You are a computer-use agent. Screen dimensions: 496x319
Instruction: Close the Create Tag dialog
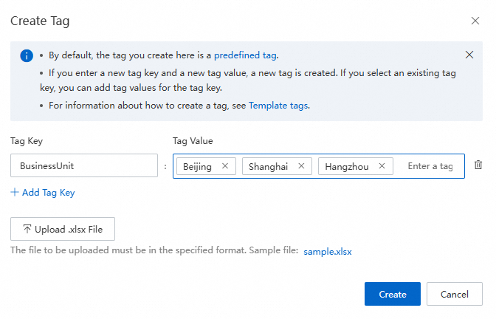475,21
